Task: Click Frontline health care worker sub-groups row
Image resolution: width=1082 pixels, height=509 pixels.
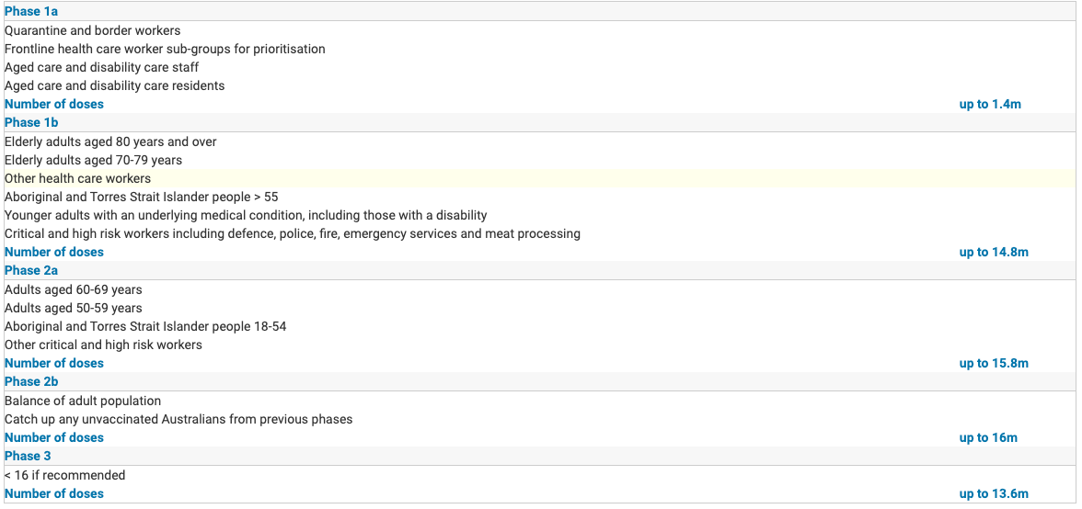Action: [165, 49]
